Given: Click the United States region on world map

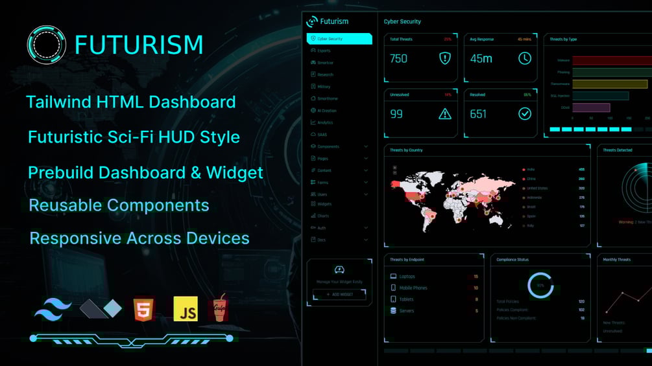Looking at the screenshot, I should [413, 197].
